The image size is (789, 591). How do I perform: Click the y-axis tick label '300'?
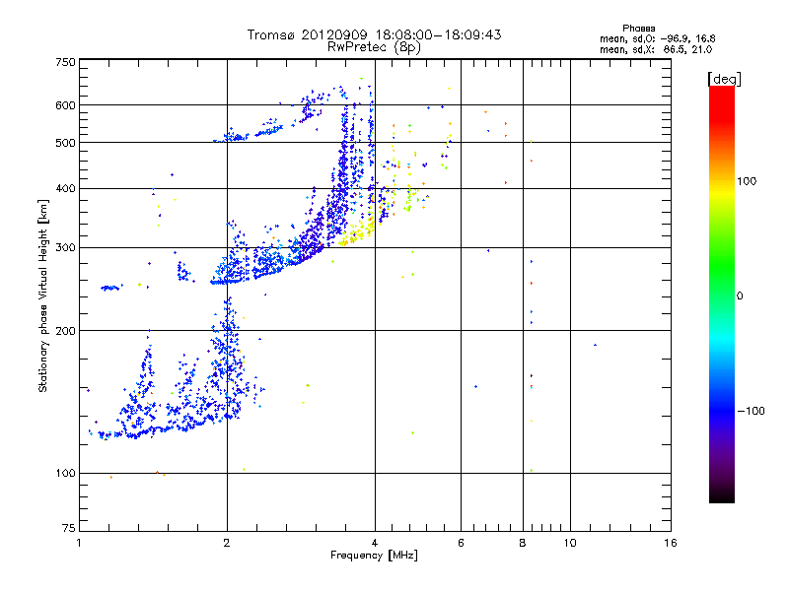pyautogui.click(x=65, y=248)
